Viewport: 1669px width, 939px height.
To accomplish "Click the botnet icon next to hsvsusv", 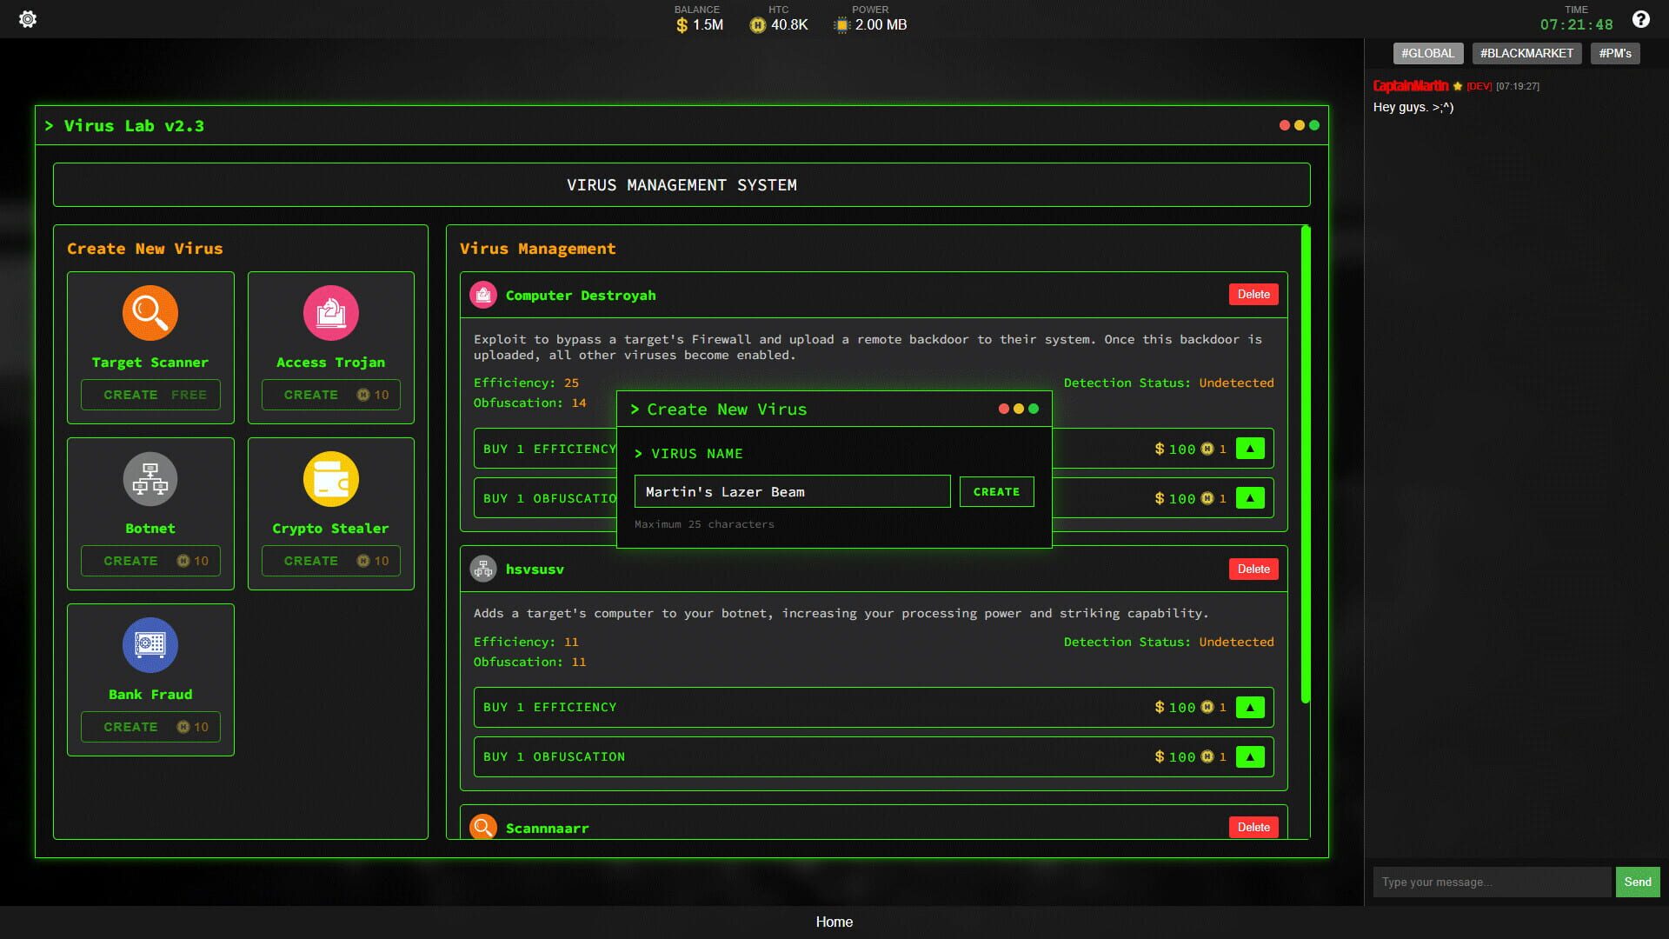I will 483,569.
